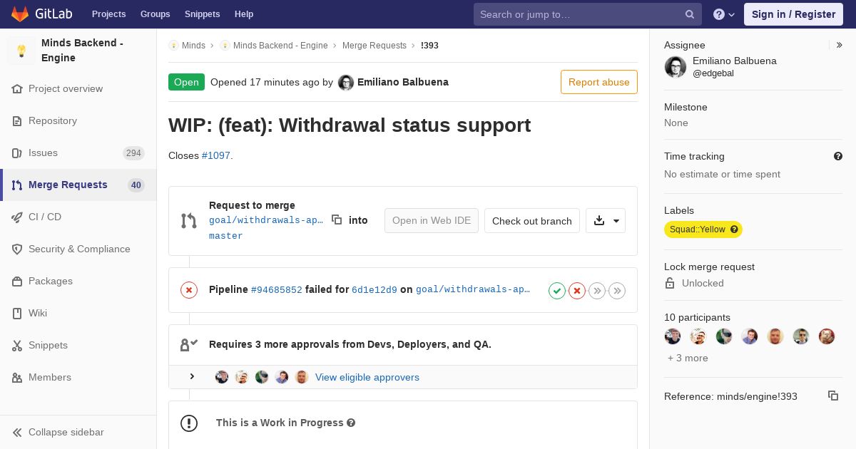856x449 pixels.
Task: Open the Groups menu
Action: point(155,14)
